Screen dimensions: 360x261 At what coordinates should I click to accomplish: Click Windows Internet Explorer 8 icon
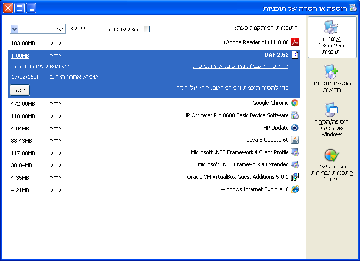tap(295, 189)
